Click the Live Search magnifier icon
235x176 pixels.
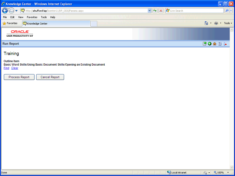point(227,11)
